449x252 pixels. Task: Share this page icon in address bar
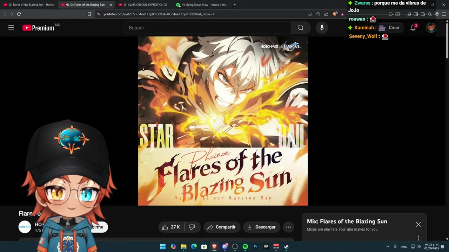pyautogui.click(x=326, y=14)
